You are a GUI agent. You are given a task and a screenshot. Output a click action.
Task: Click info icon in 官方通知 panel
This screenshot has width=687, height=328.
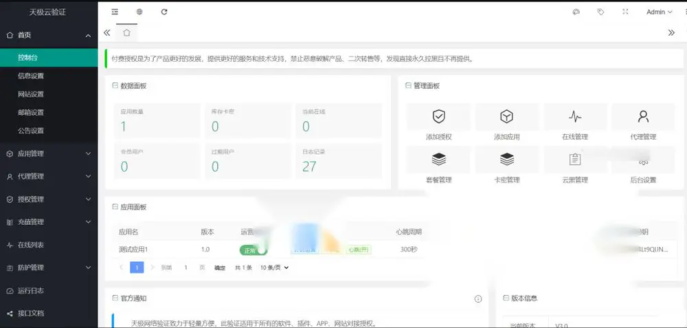point(478,298)
